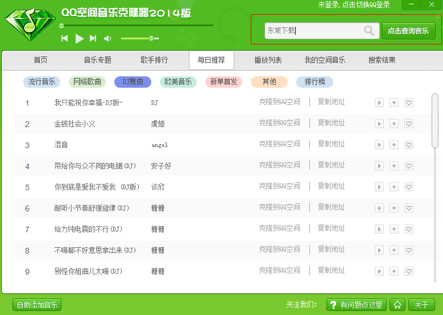Favorite 金钱社会小义 with heart icon
The height and width of the screenshot is (315, 443).
coord(409,124)
